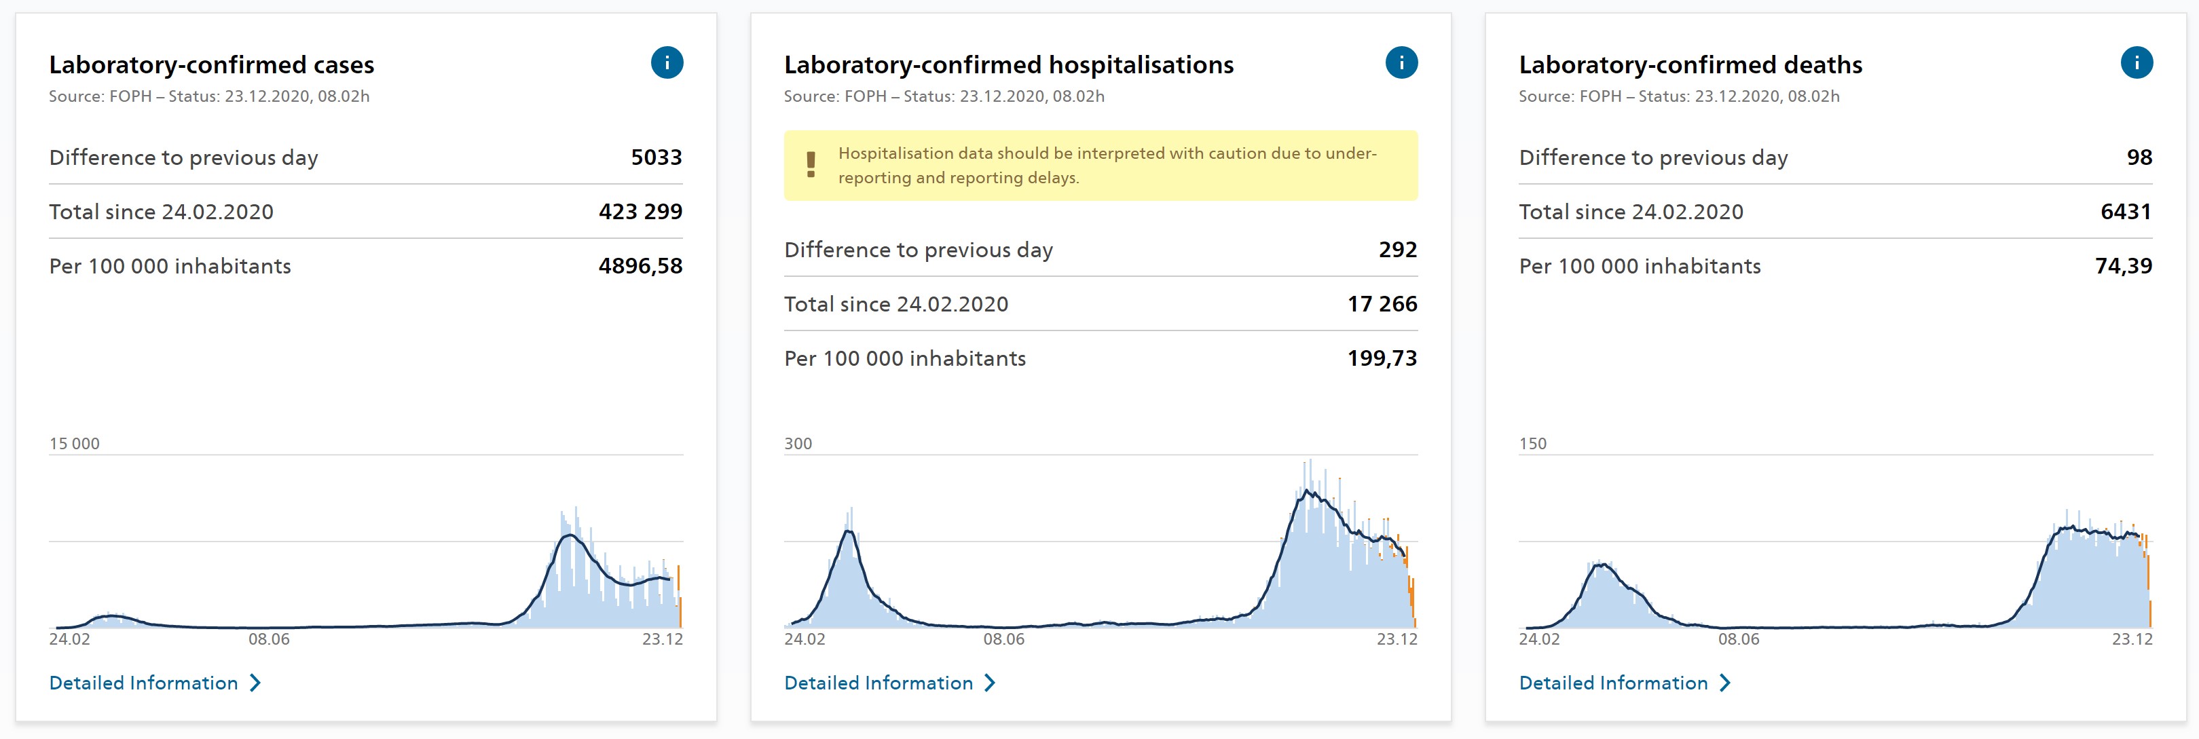Click the Laboratory-confirmed cases heading

tap(212, 65)
